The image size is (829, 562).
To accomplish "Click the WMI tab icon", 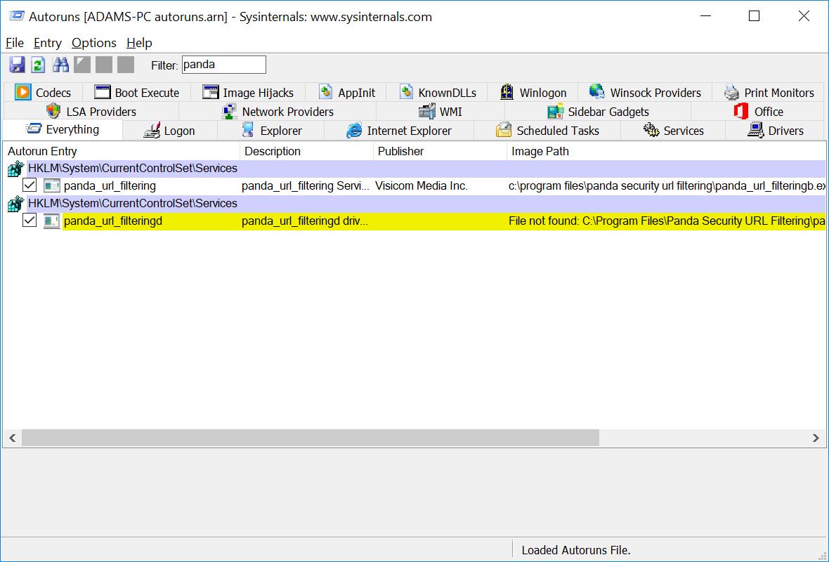I will [x=426, y=112].
